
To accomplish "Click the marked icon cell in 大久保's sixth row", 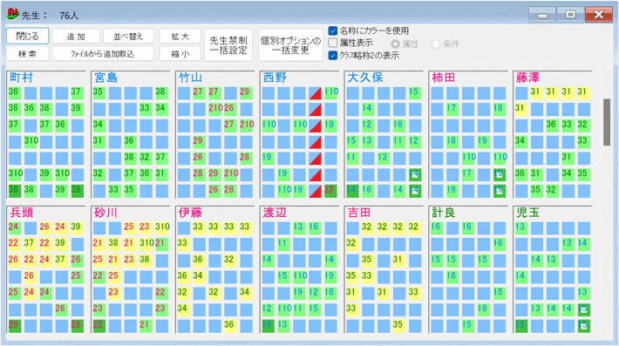I will click(x=414, y=174).
